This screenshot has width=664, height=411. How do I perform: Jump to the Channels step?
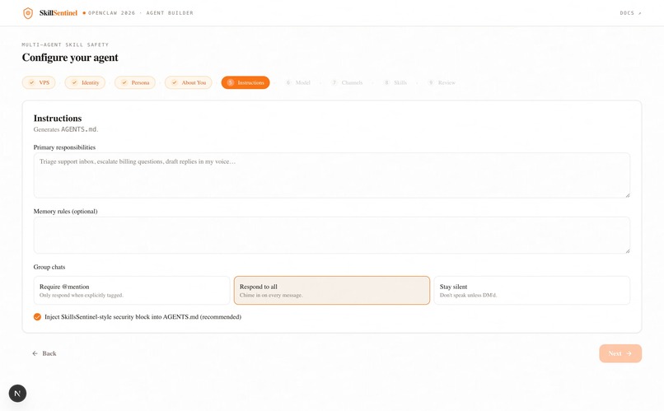(x=348, y=82)
